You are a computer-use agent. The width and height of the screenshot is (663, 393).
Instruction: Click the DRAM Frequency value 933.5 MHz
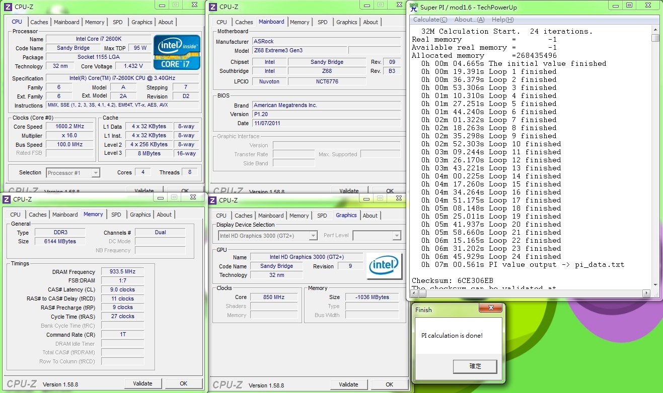pos(122,271)
